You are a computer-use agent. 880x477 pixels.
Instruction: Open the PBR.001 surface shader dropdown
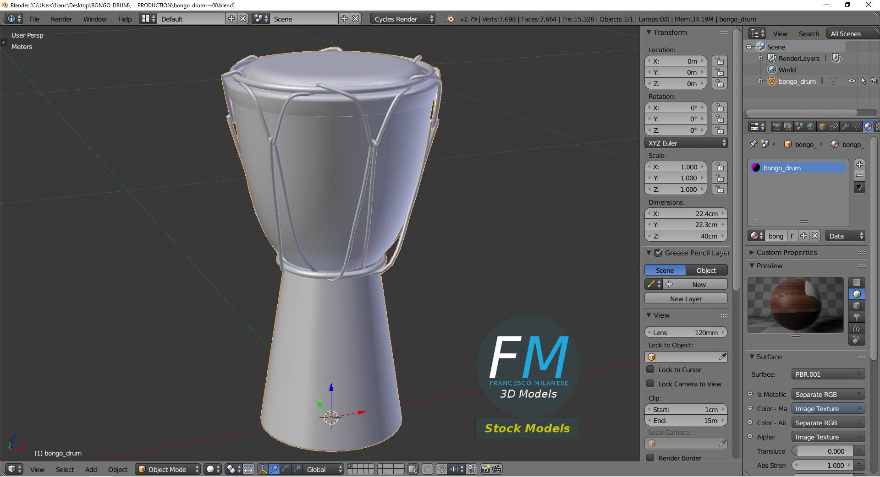point(828,374)
